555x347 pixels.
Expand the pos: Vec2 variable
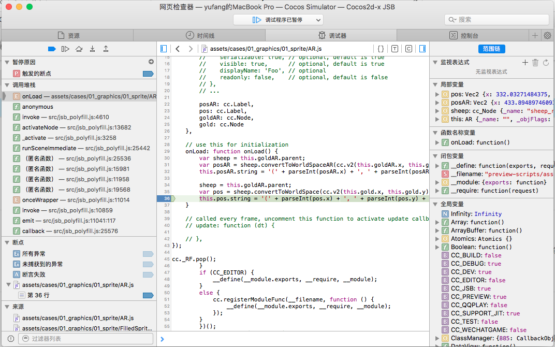[437, 94]
